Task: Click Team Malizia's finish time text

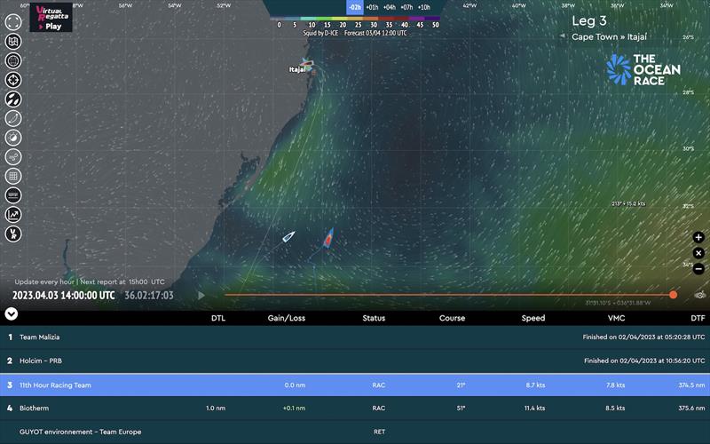Action: tap(644, 337)
